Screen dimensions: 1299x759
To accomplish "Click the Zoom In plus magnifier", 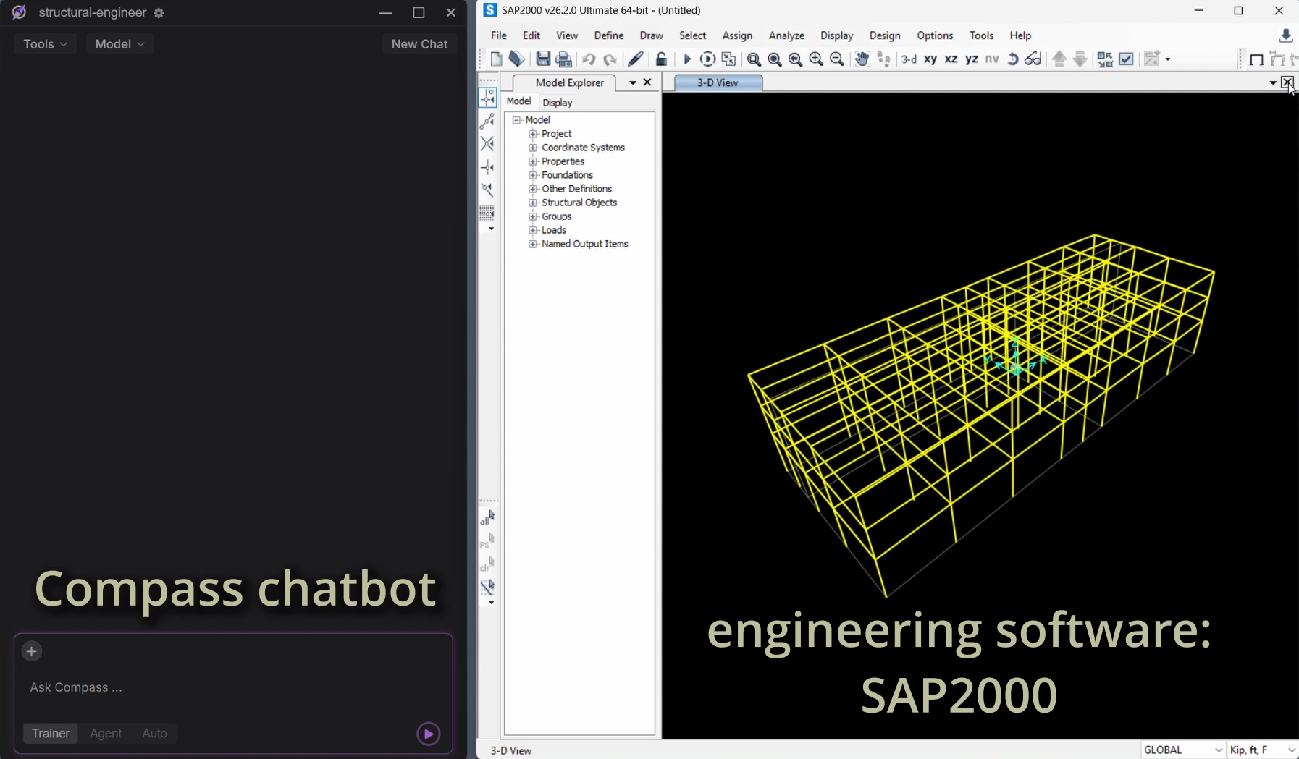I will (x=816, y=59).
